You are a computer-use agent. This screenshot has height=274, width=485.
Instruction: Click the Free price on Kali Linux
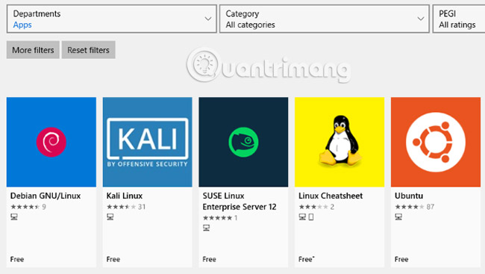click(x=113, y=260)
